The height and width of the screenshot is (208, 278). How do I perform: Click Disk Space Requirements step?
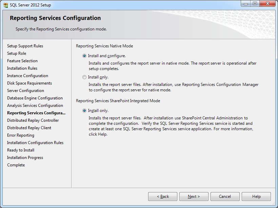(29, 83)
